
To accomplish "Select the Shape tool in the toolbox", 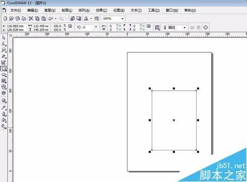I will [x=3, y=44].
